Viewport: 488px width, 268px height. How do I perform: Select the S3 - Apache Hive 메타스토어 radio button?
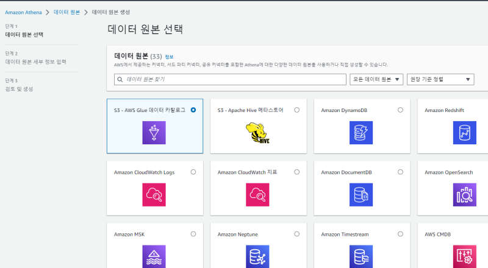point(296,110)
